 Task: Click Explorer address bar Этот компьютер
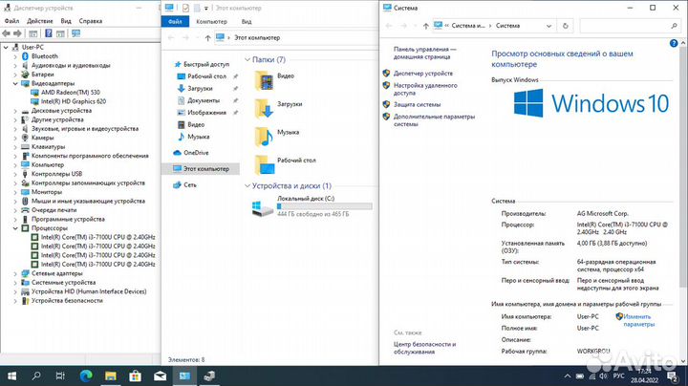pyautogui.click(x=257, y=37)
